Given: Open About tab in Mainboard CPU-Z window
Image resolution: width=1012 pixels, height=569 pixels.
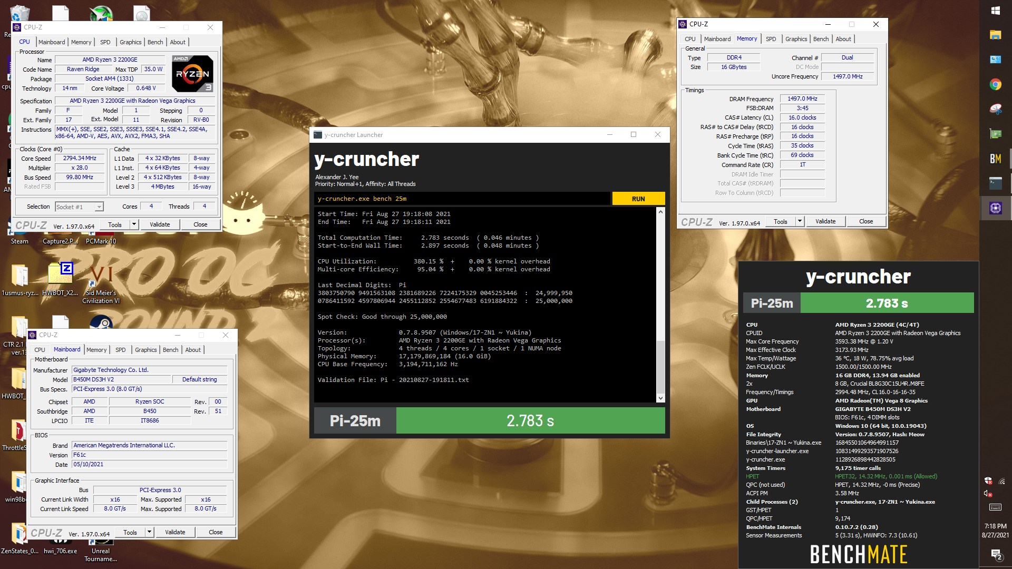Looking at the screenshot, I should (x=193, y=350).
